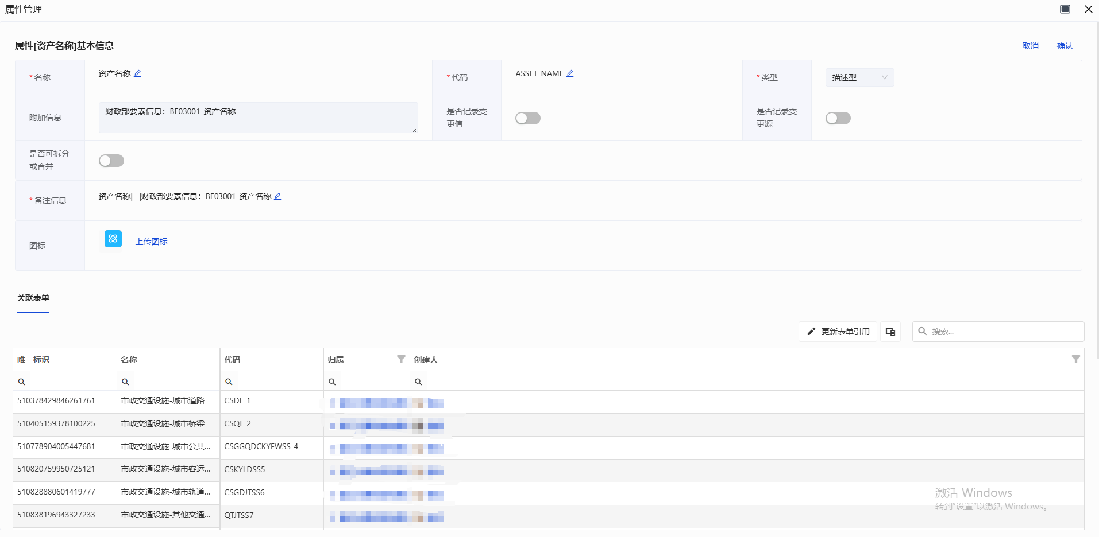Click the 上传图标 link
The height and width of the screenshot is (537, 1099).
(152, 242)
